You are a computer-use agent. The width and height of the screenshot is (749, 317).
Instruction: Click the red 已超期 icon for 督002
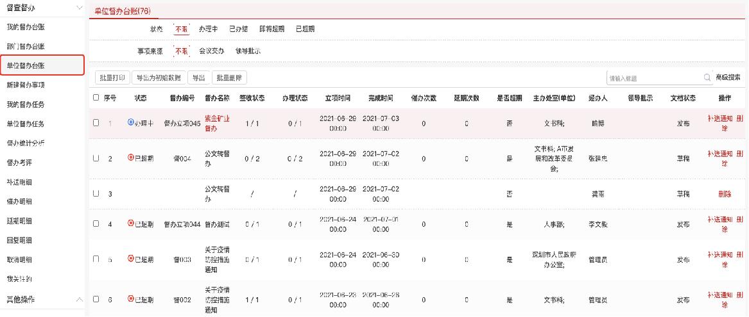pos(131,299)
